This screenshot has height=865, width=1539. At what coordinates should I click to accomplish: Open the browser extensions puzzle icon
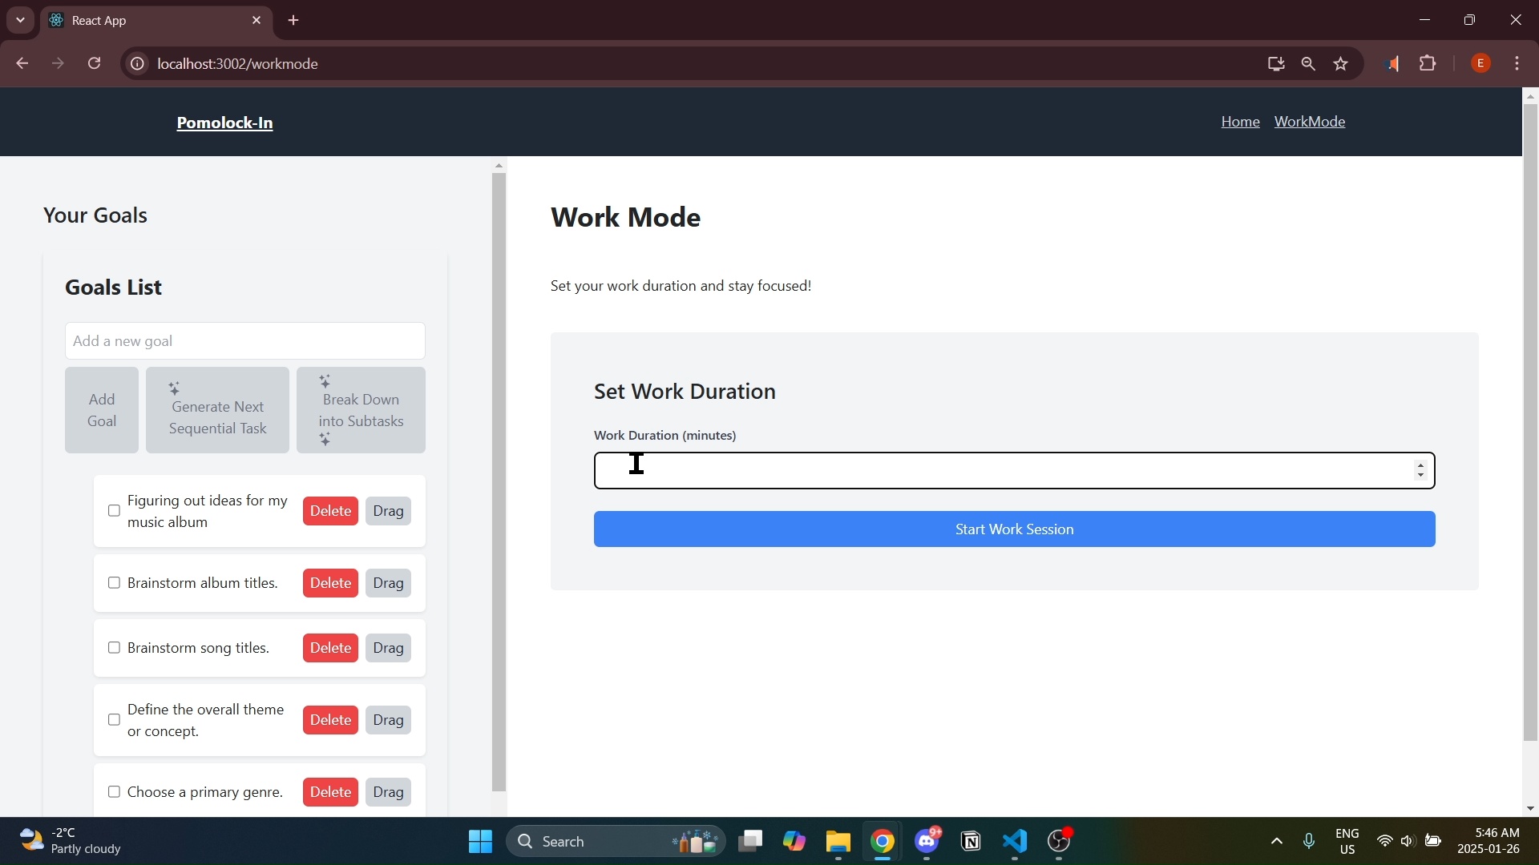pos(1428,63)
